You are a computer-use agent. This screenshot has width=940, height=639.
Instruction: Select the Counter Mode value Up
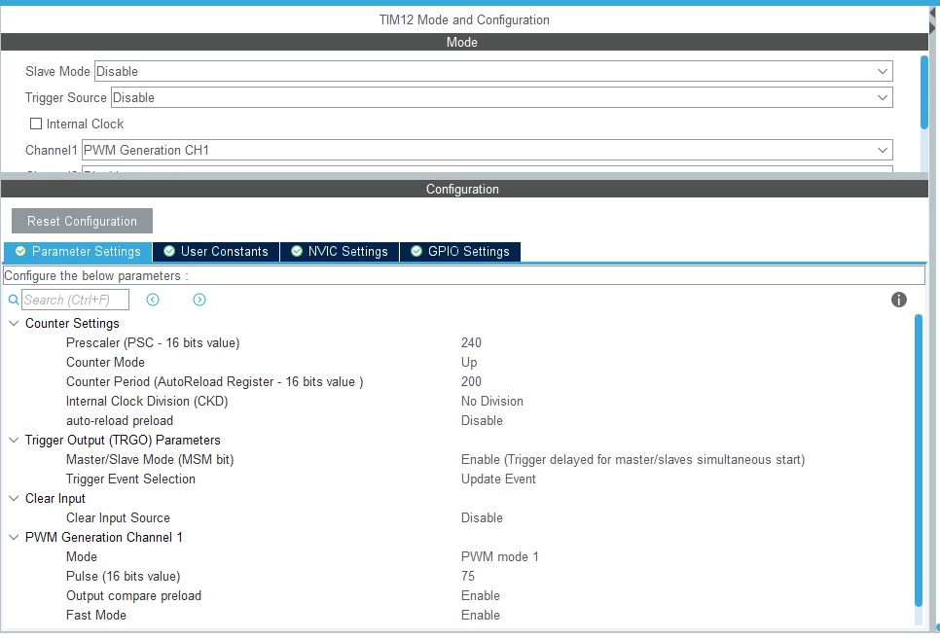[x=469, y=362]
